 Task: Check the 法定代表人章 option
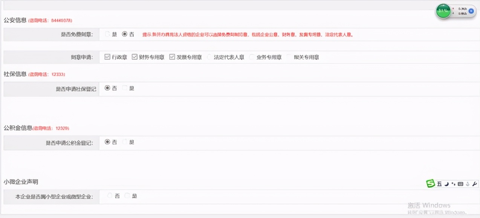[209, 57]
